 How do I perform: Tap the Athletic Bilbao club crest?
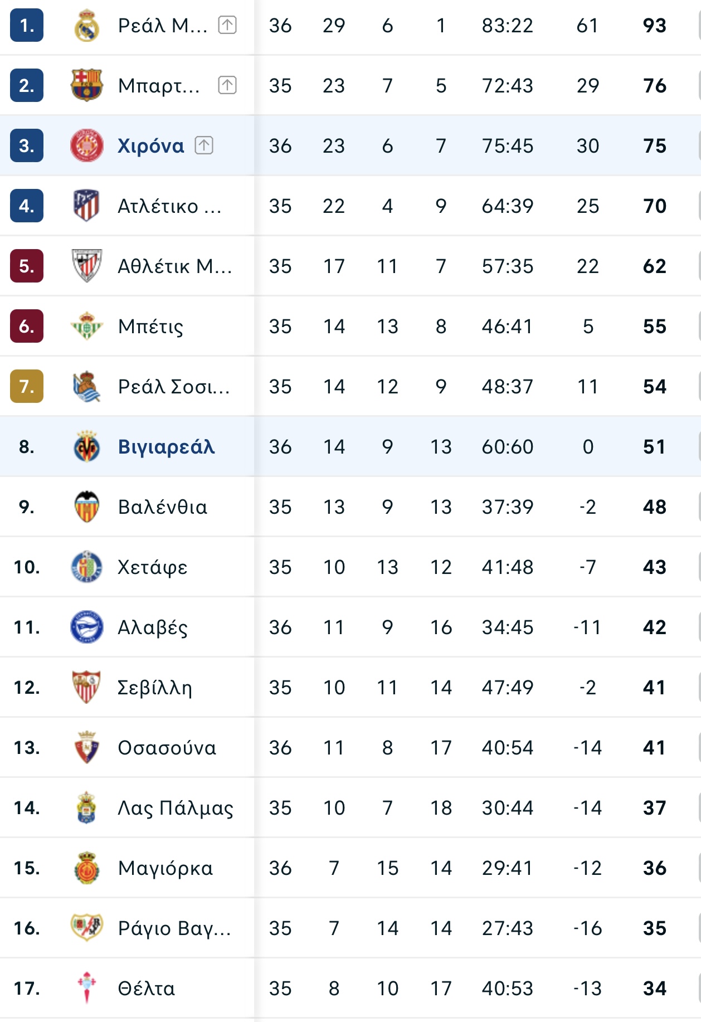click(86, 266)
